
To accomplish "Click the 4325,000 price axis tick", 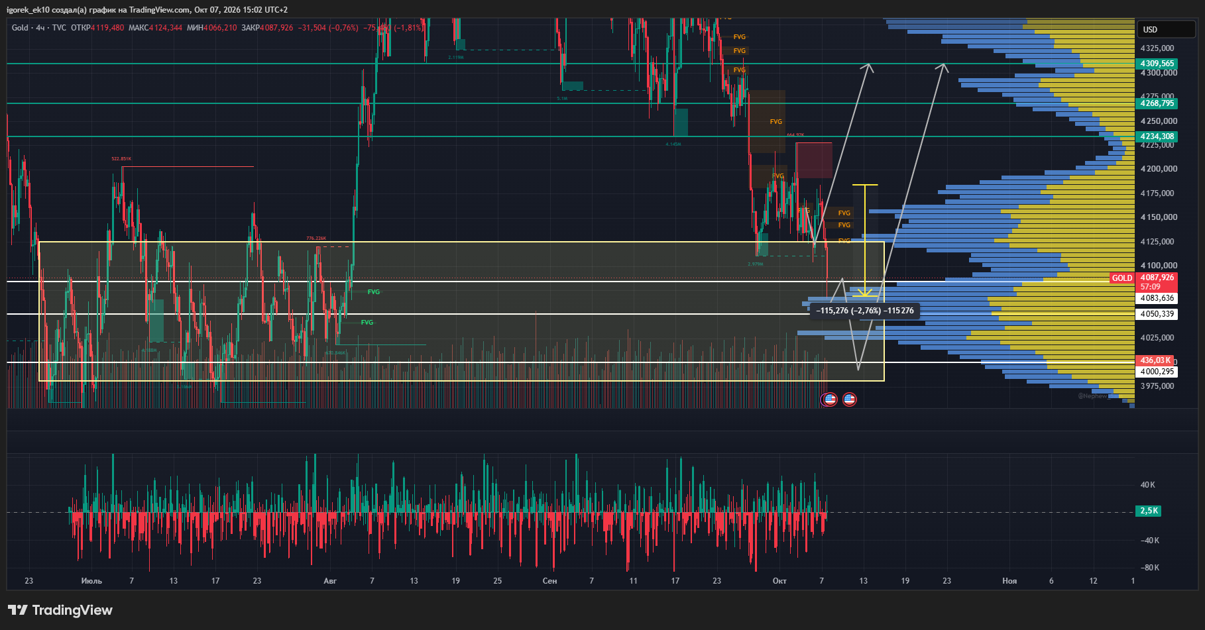I will [x=1157, y=48].
